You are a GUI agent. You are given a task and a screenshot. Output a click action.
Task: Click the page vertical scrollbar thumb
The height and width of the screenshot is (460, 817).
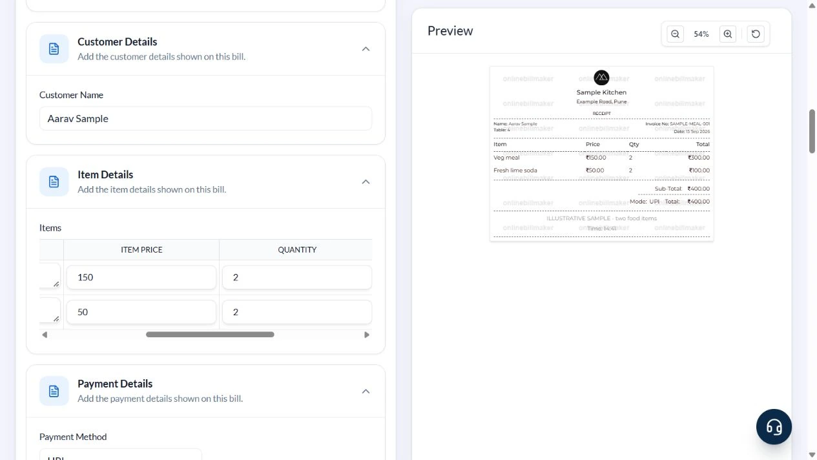(812, 131)
